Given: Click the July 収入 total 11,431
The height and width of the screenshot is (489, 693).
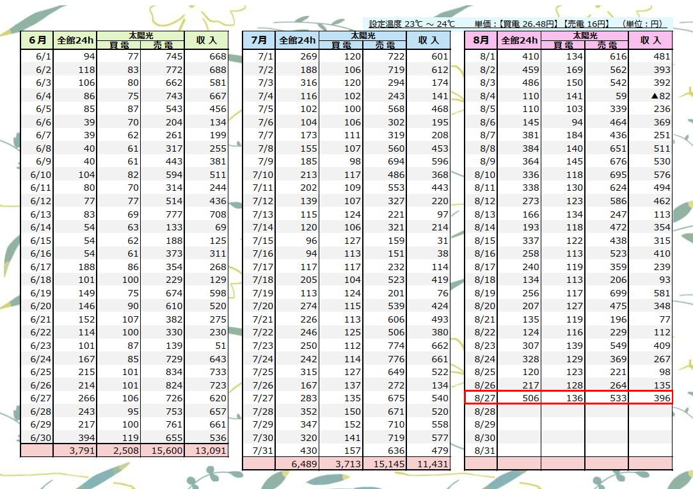Looking at the screenshot, I should coord(429,464).
